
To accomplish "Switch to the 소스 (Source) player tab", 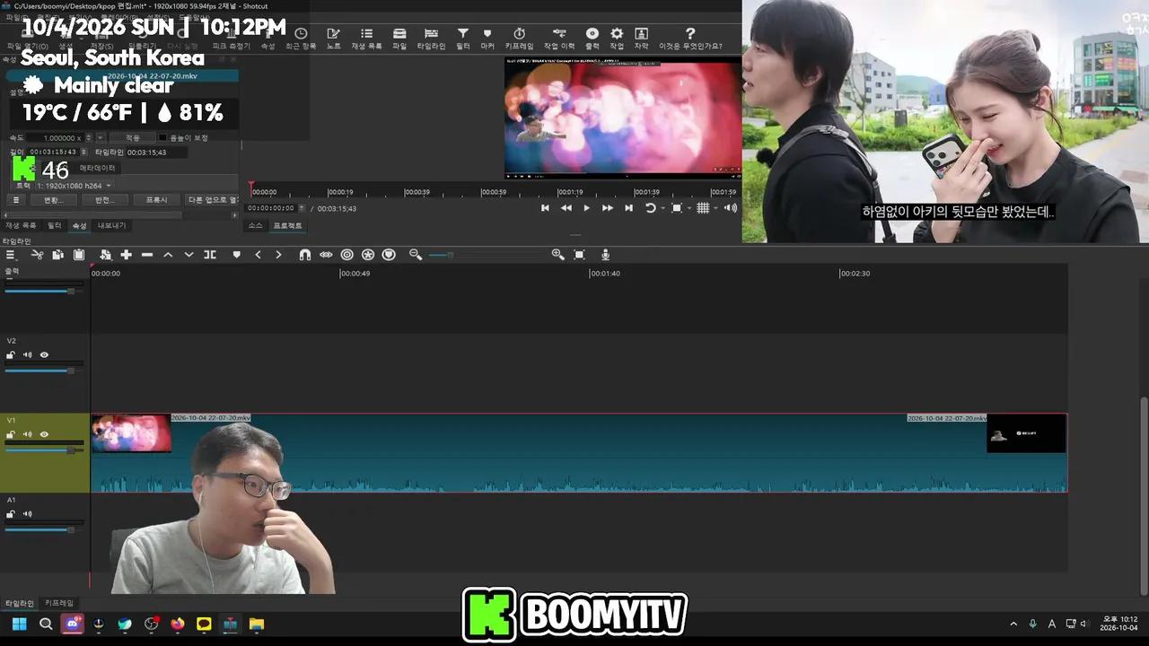I will click(x=256, y=225).
